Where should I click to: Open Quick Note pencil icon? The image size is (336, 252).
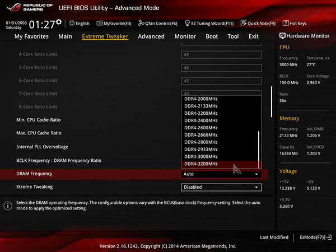point(244,23)
